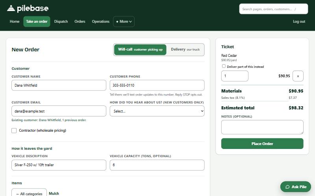Open How did you hear about us dropdown
This screenshot has width=315, height=196.
point(157,111)
